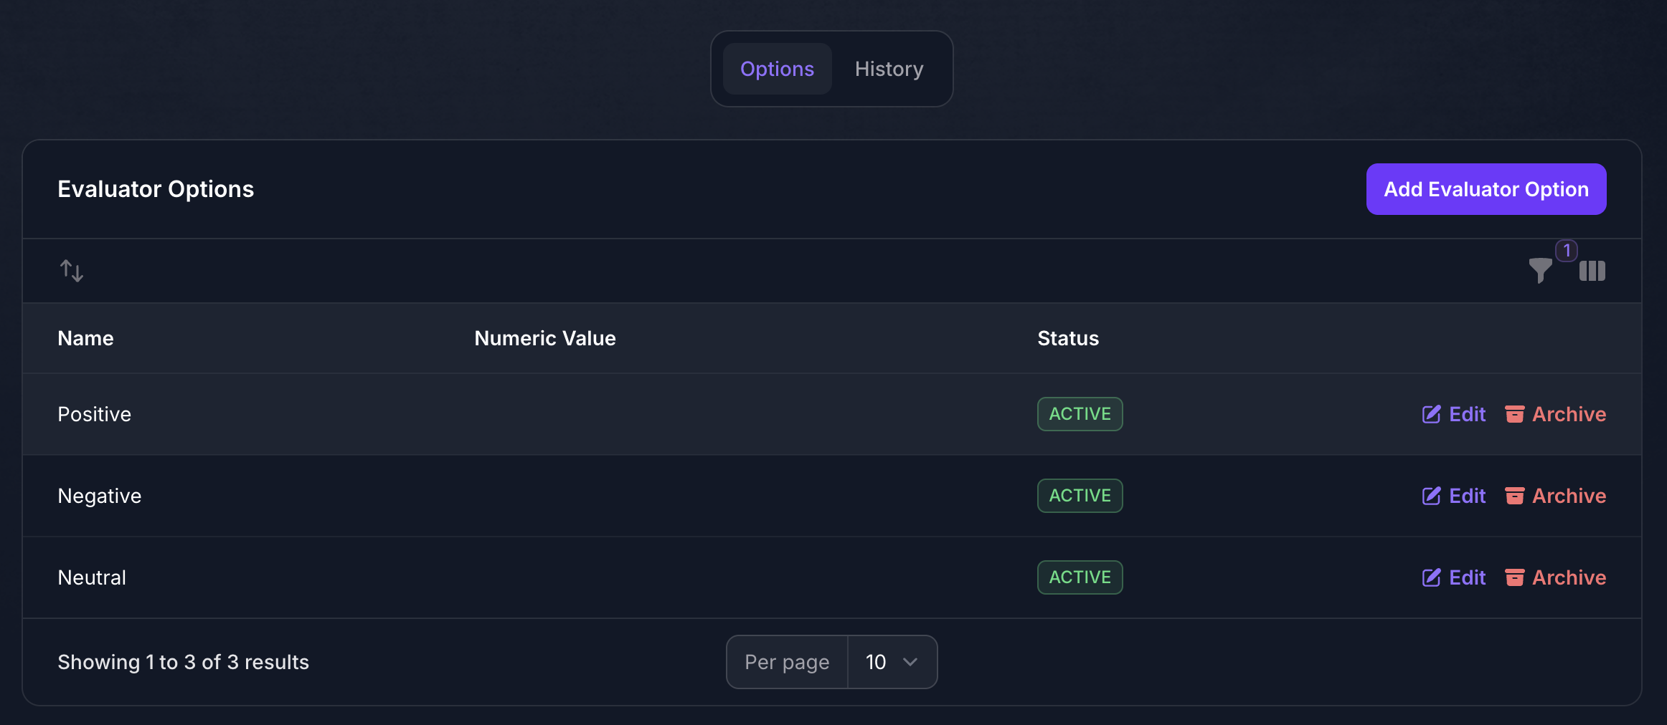Click the Edit link for Negative
This screenshot has height=725, width=1667.
click(1467, 496)
